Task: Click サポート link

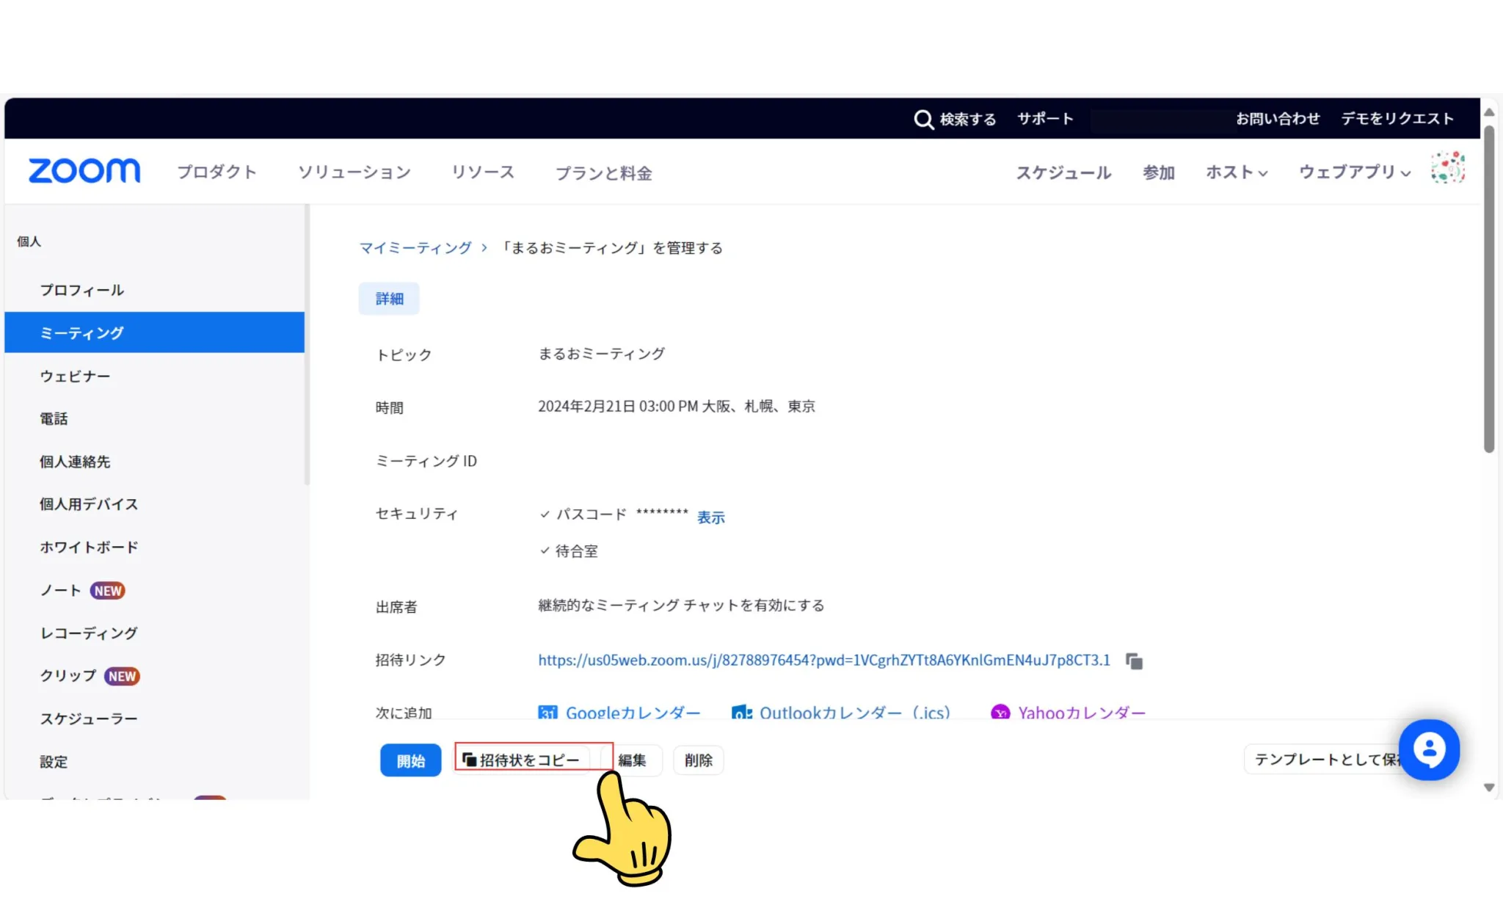Action: click(x=1045, y=119)
